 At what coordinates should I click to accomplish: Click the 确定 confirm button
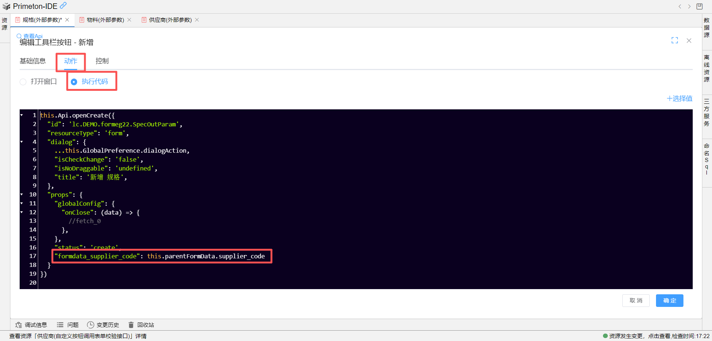(x=669, y=300)
